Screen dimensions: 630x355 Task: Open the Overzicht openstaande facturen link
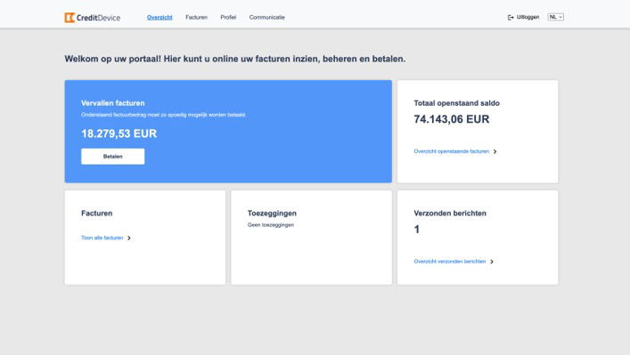tap(451, 151)
